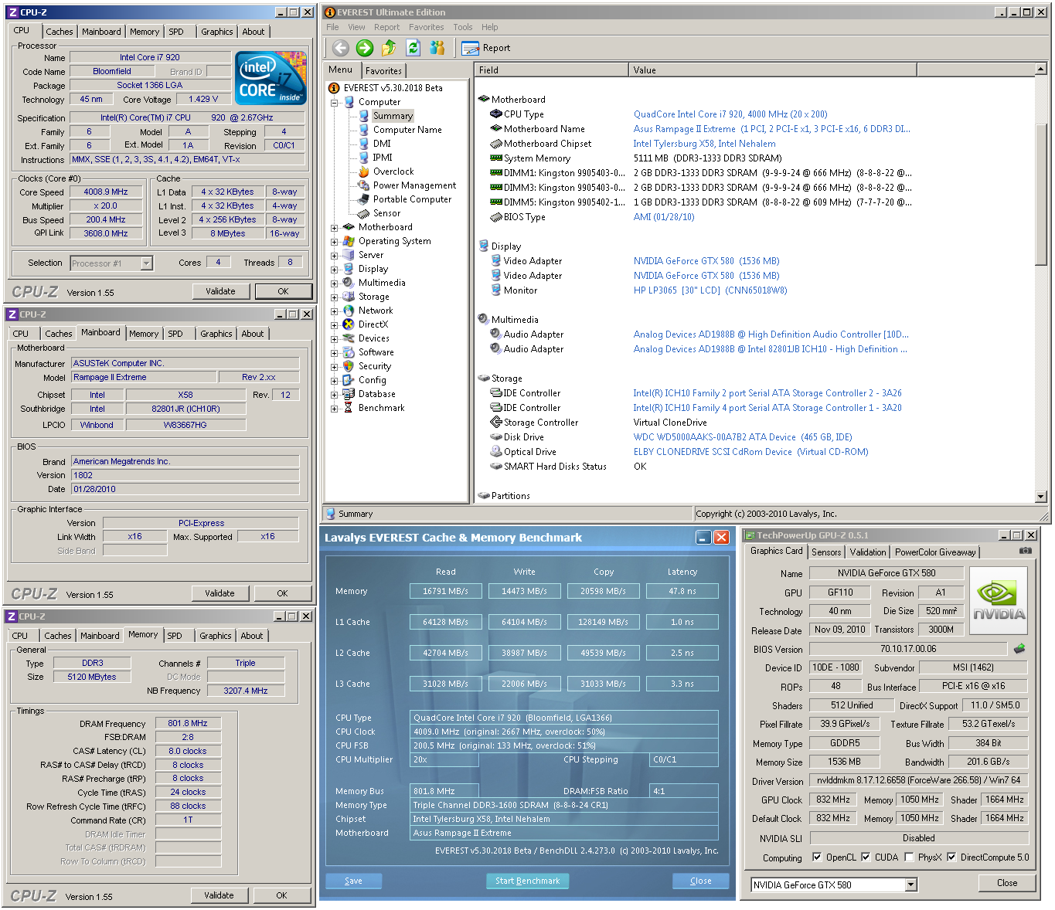Click the EVEREST refresh toolbar icon
1055x910 pixels.
(x=413, y=48)
